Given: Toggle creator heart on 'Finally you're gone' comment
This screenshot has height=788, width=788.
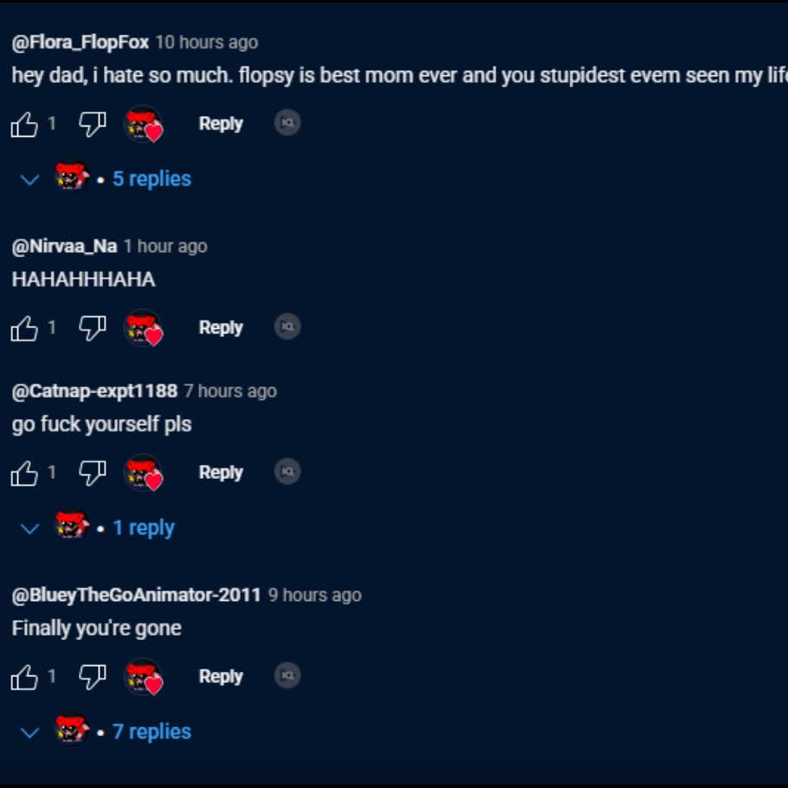Looking at the screenshot, I should pyautogui.click(x=144, y=677).
